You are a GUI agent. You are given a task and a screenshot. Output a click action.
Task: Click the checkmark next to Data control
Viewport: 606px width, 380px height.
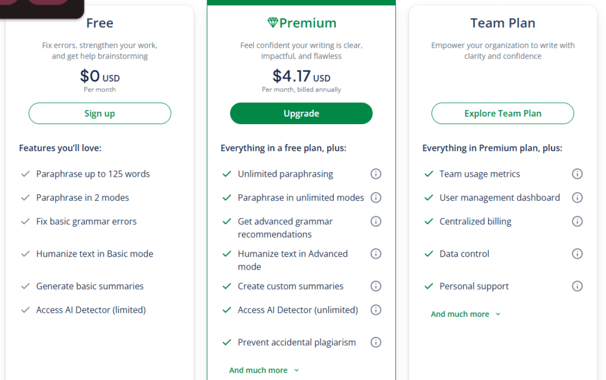(x=428, y=254)
